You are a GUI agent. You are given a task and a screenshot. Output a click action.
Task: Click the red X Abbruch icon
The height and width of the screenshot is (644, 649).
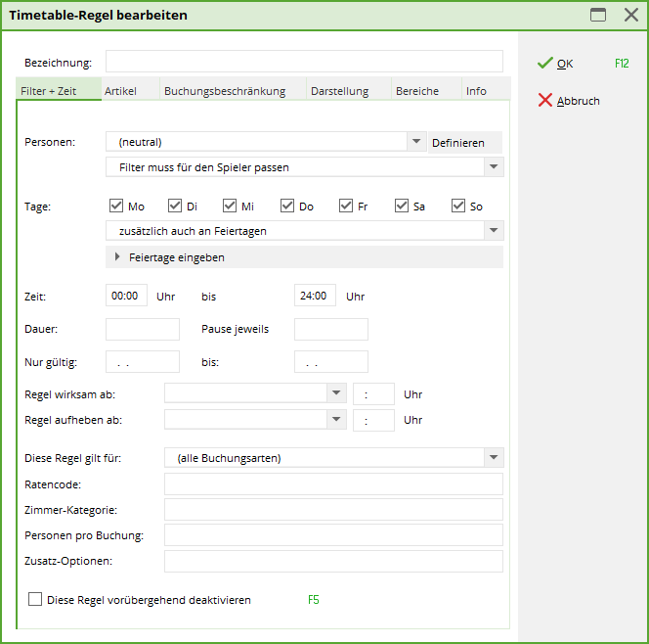click(545, 101)
